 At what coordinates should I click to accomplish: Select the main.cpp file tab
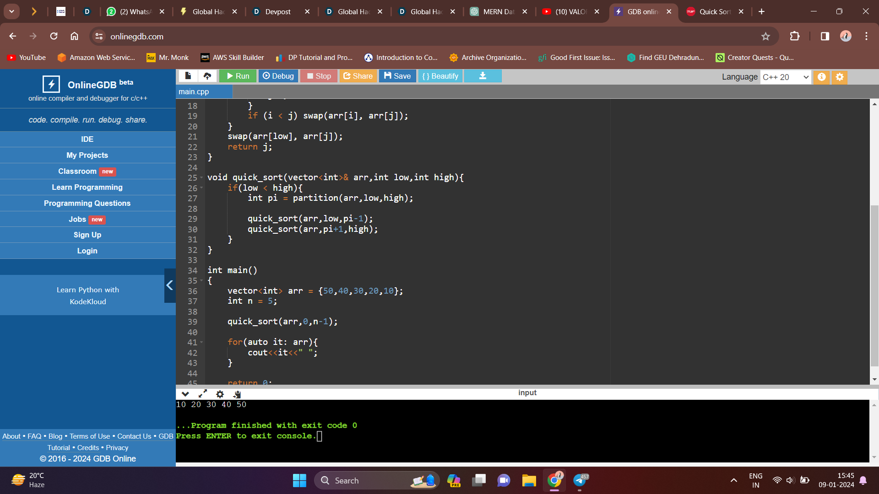coord(194,91)
